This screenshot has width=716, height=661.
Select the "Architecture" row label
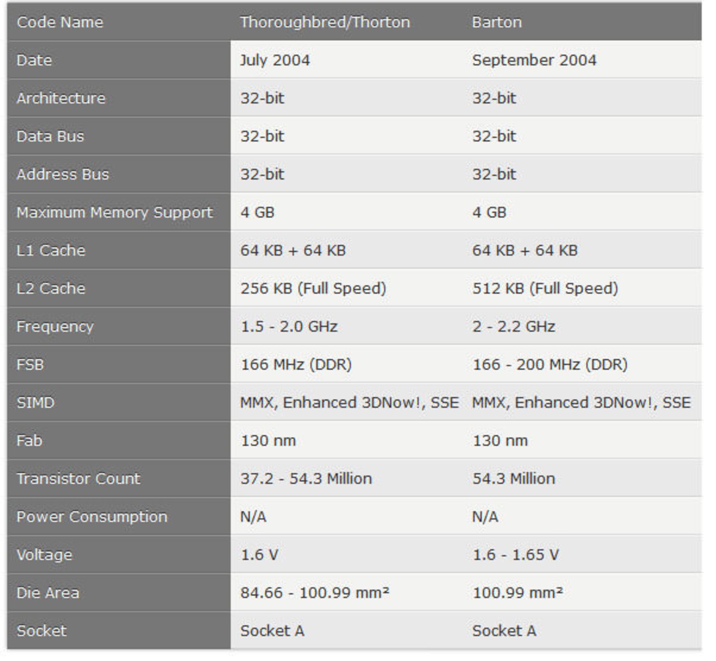point(61,98)
